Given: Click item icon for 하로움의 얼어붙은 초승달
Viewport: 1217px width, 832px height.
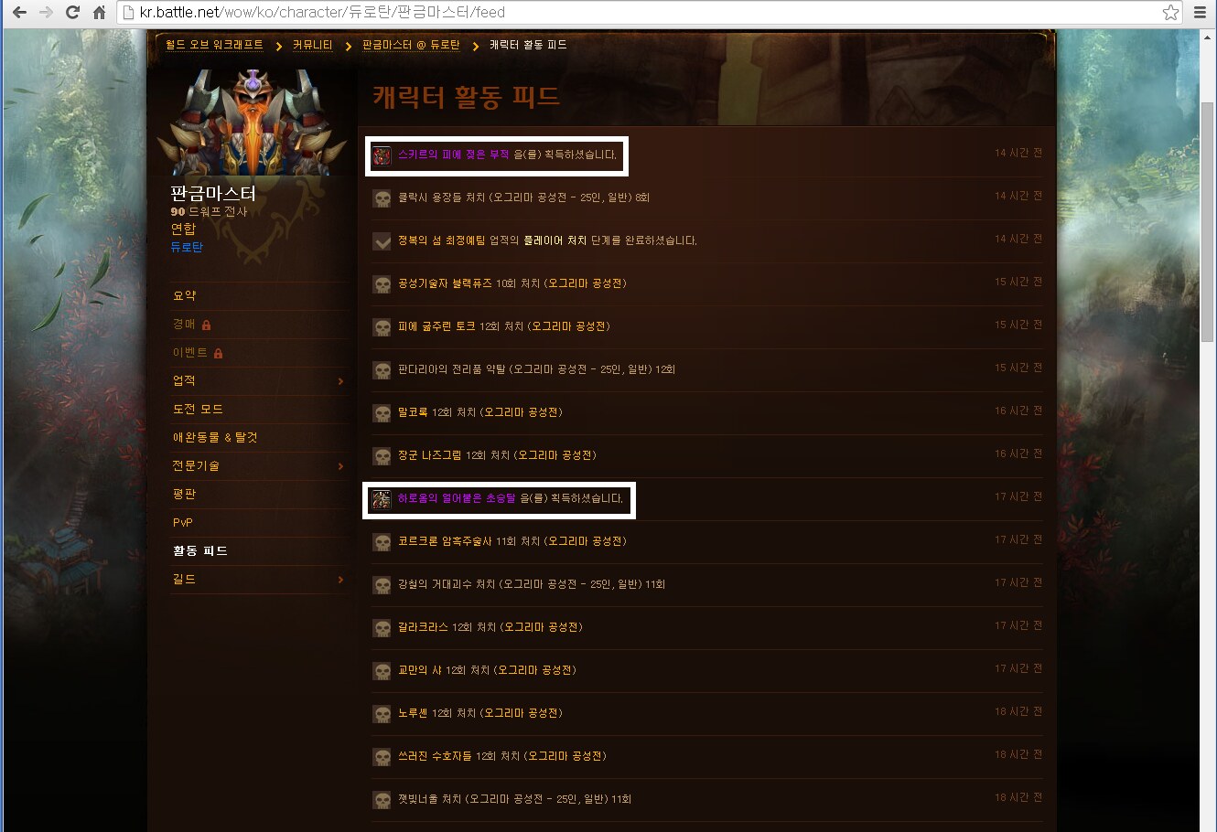Looking at the screenshot, I should (x=382, y=499).
